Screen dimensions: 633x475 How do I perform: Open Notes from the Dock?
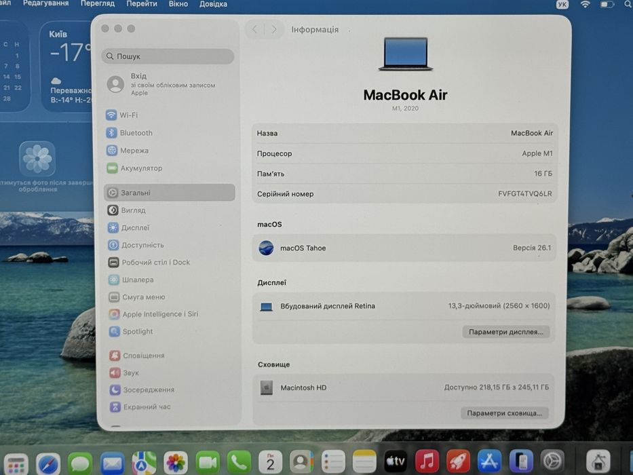click(364, 461)
